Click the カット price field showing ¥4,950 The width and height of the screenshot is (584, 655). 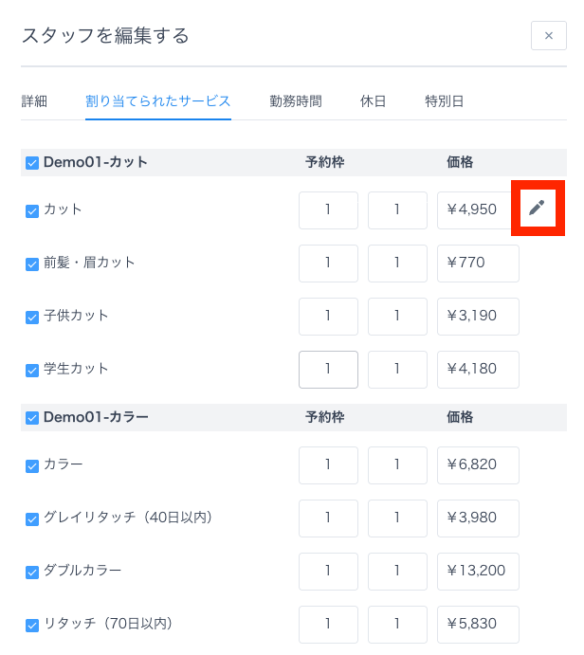coord(477,210)
